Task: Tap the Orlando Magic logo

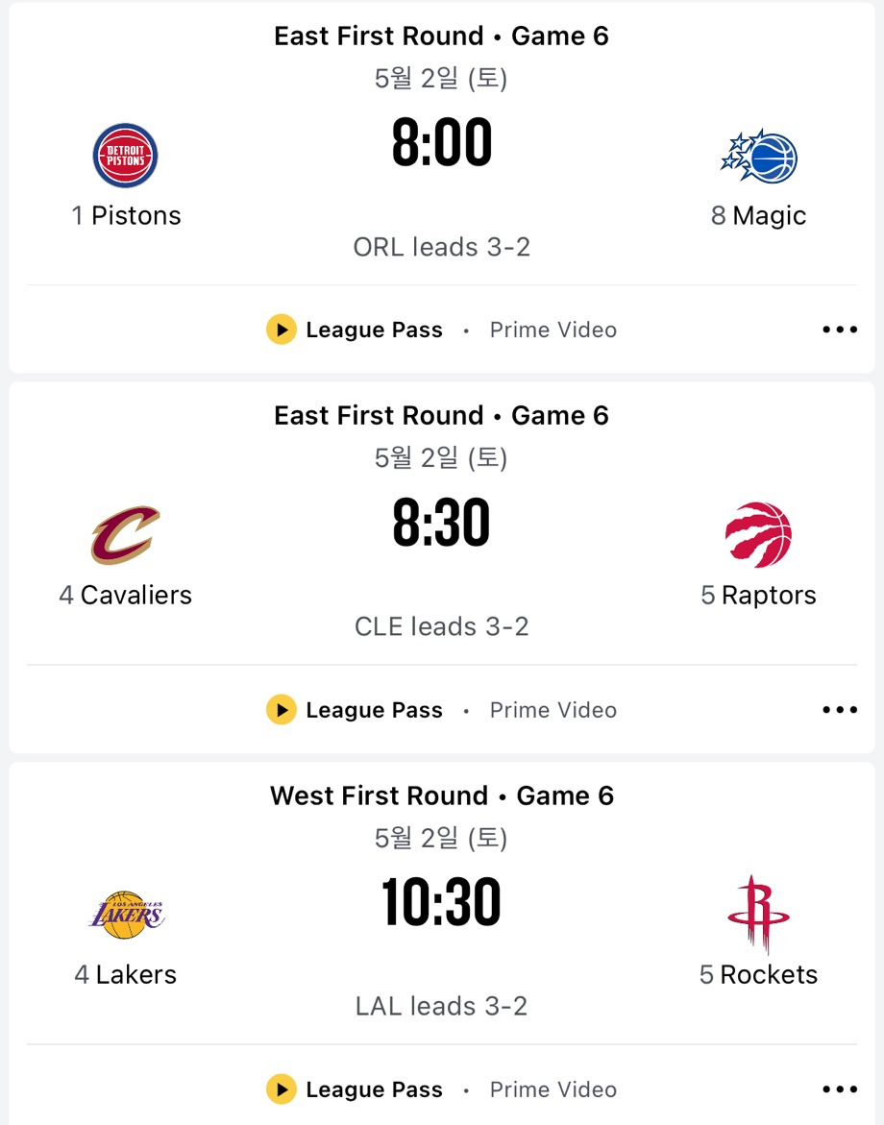Action: point(759,156)
